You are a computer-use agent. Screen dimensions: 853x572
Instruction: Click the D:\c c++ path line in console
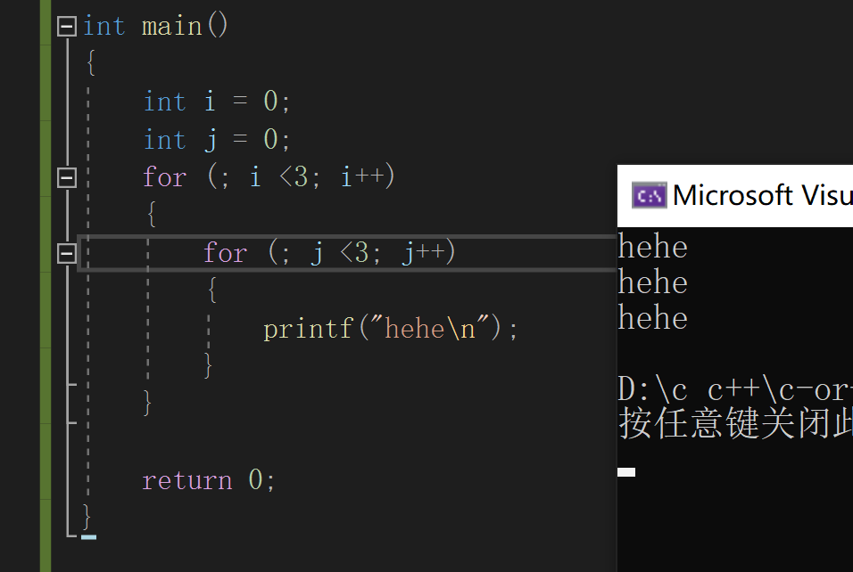pos(735,389)
